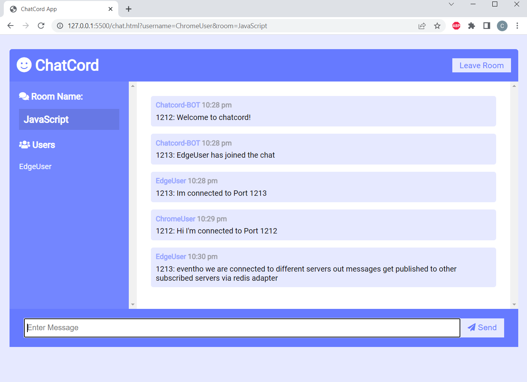Toggle the browser side panel icon
This screenshot has height=382, width=527.
(x=487, y=26)
